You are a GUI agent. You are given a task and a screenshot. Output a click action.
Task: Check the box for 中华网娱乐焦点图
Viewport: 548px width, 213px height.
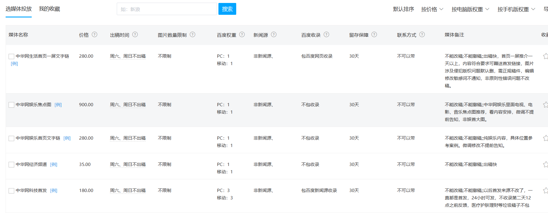(x=12, y=105)
